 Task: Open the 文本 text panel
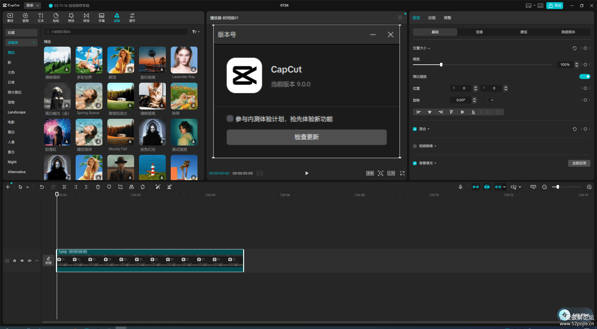(x=41, y=18)
